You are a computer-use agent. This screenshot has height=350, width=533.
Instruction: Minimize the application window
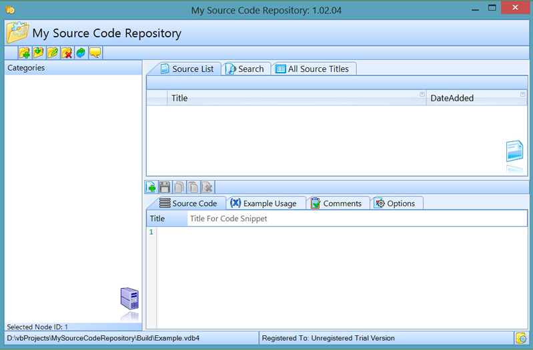475,9
